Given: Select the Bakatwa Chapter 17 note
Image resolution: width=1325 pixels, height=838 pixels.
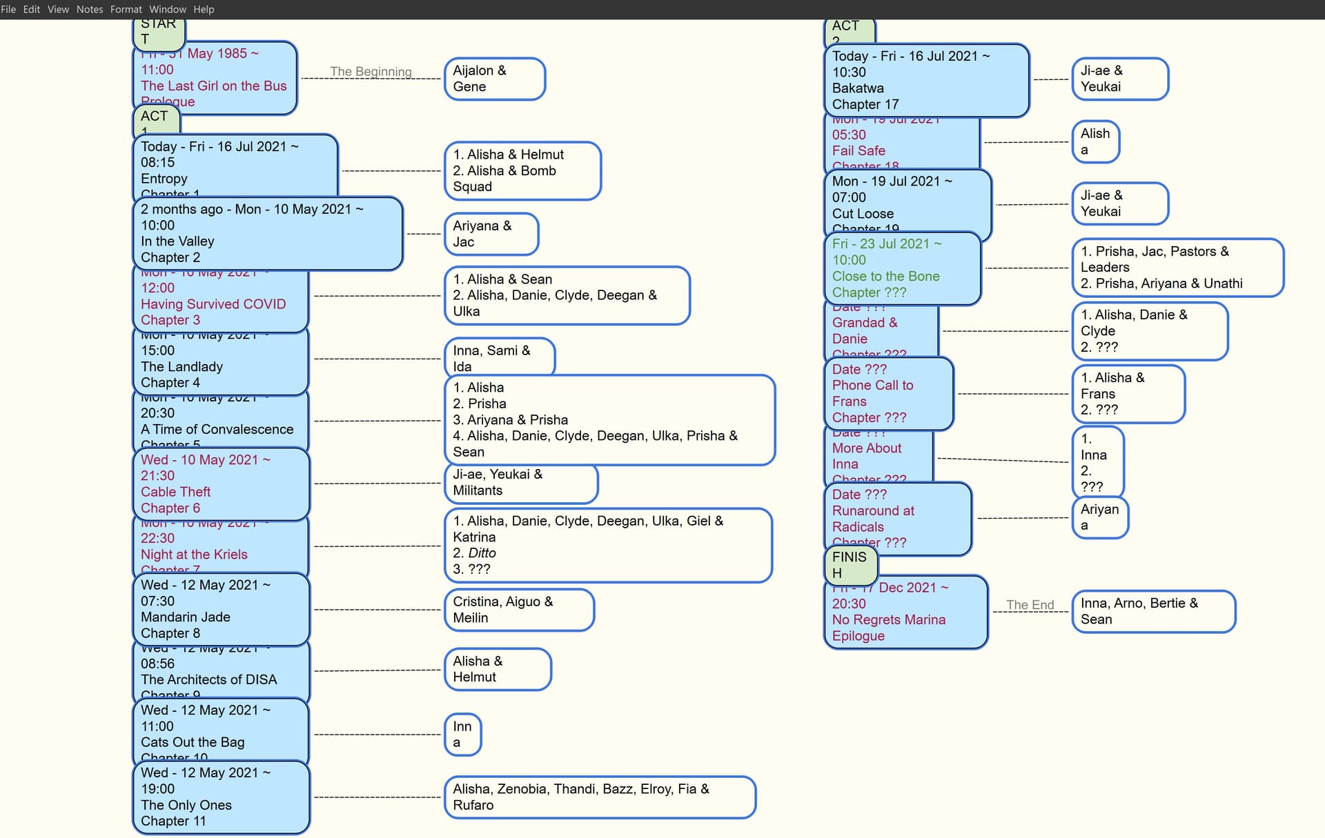Looking at the screenshot, I should [x=927, y=80].
